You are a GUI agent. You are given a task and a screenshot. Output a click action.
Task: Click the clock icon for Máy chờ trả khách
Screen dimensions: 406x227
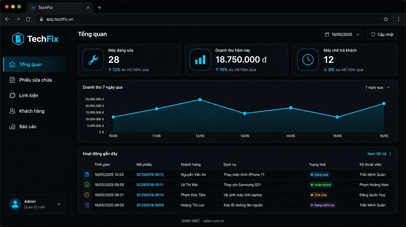[x=308, y=60]
